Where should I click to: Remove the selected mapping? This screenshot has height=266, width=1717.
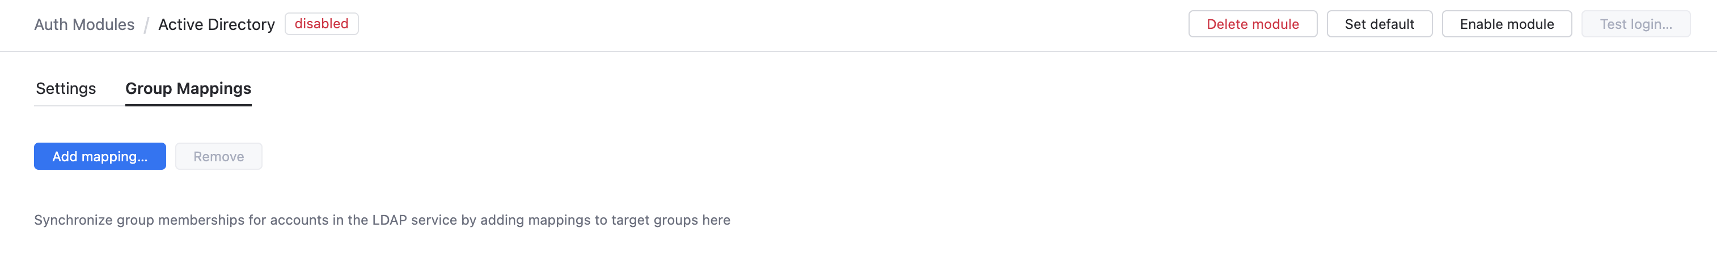point(219,156)
